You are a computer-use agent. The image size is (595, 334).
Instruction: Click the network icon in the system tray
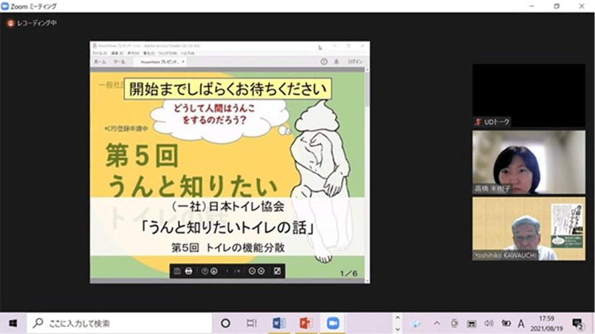[471, 323]
